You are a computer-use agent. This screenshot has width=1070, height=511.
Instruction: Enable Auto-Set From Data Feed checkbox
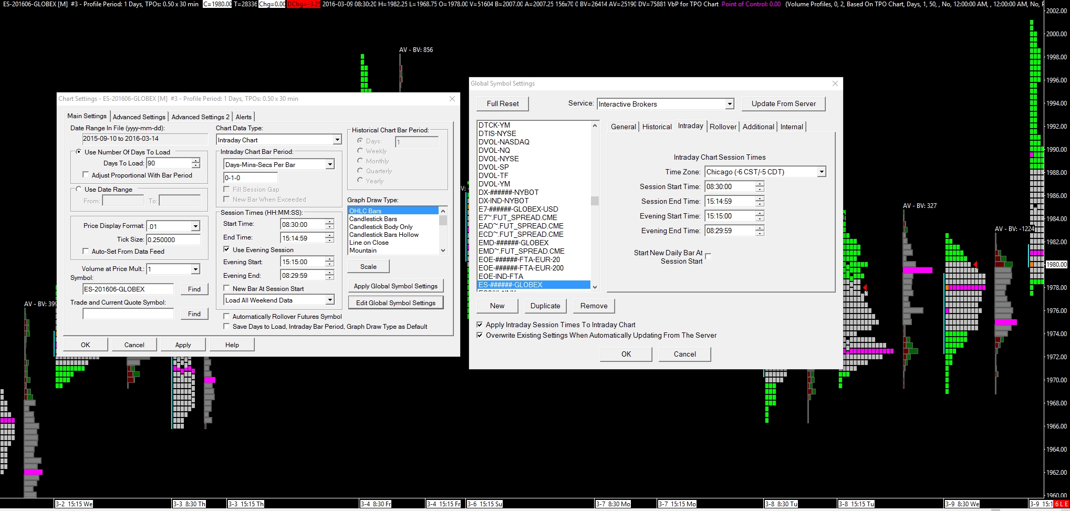[86, 252]
